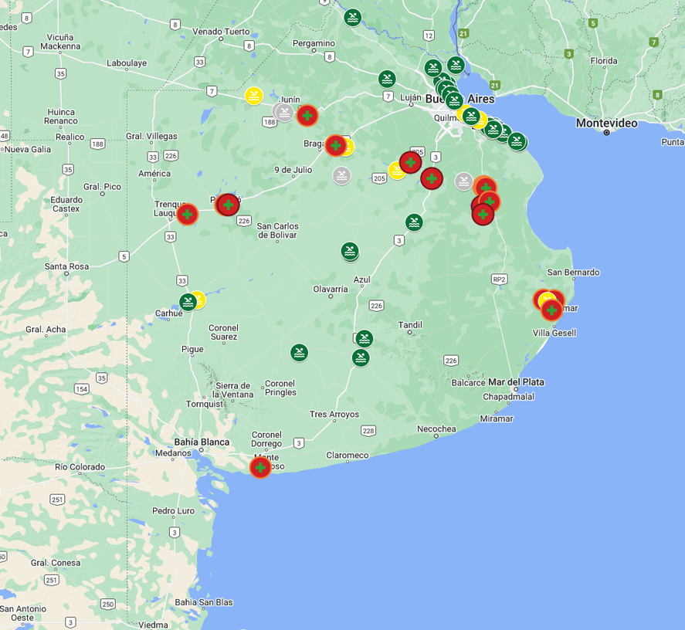This screenshot has width=685, height=630.
Task: Select the red cross marker covering route 205 shield
Action: point(410,163)
